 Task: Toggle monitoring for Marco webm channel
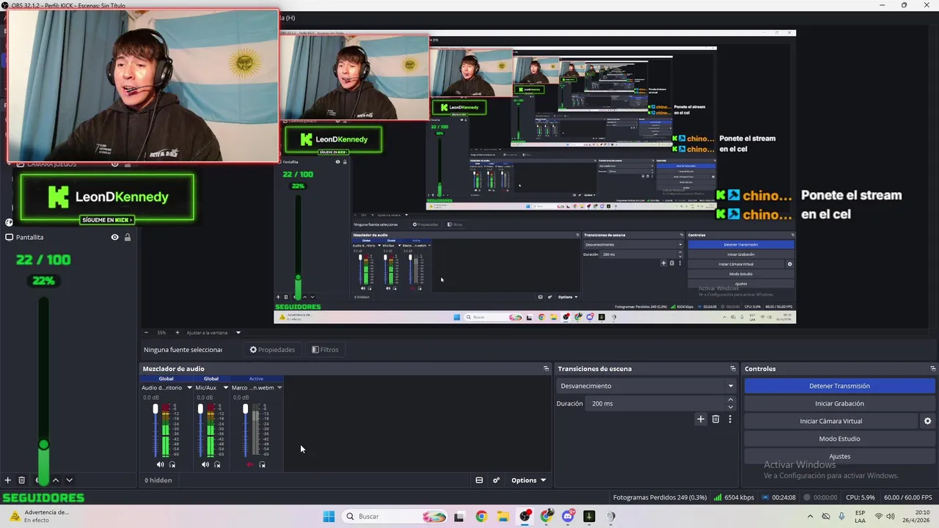point(262,464)
